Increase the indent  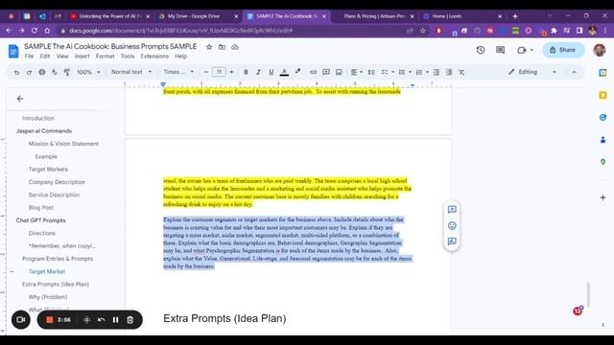tap(449, 73)
